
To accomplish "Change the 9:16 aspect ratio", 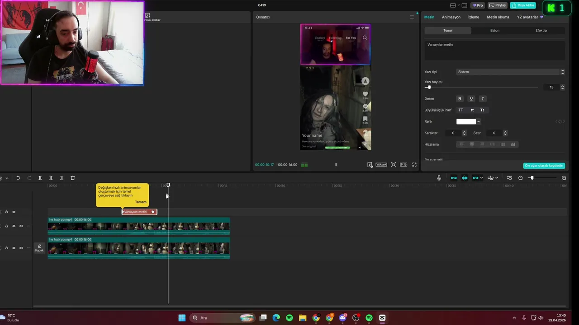I will tap(403, 165).
